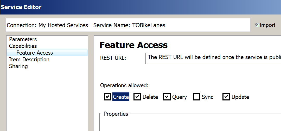Viewport: 281px width, 131px height.
Task: Go to the Sharing section
Action: [x=18, y=66]
